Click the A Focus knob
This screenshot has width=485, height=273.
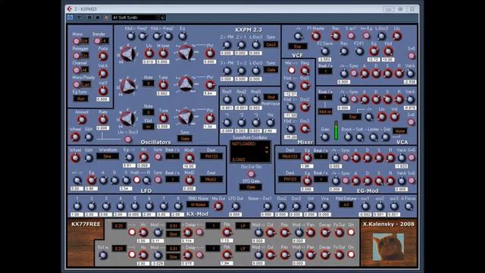408,206
